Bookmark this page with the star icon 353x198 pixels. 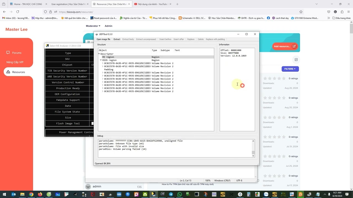301,12
